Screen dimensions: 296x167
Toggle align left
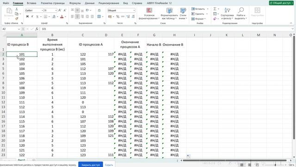click(73, 17)
